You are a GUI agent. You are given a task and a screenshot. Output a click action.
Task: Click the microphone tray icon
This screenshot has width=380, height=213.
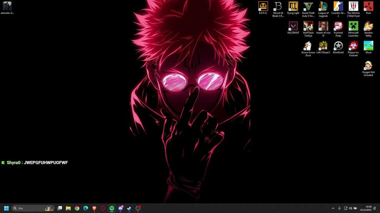pos(339,208)
